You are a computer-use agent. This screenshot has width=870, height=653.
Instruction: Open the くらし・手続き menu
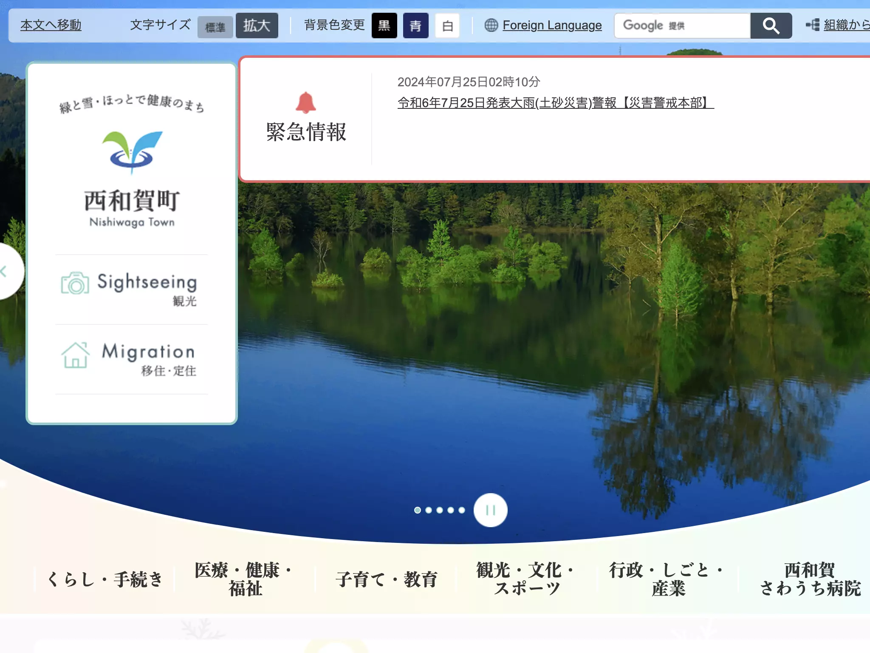(105, 579)
